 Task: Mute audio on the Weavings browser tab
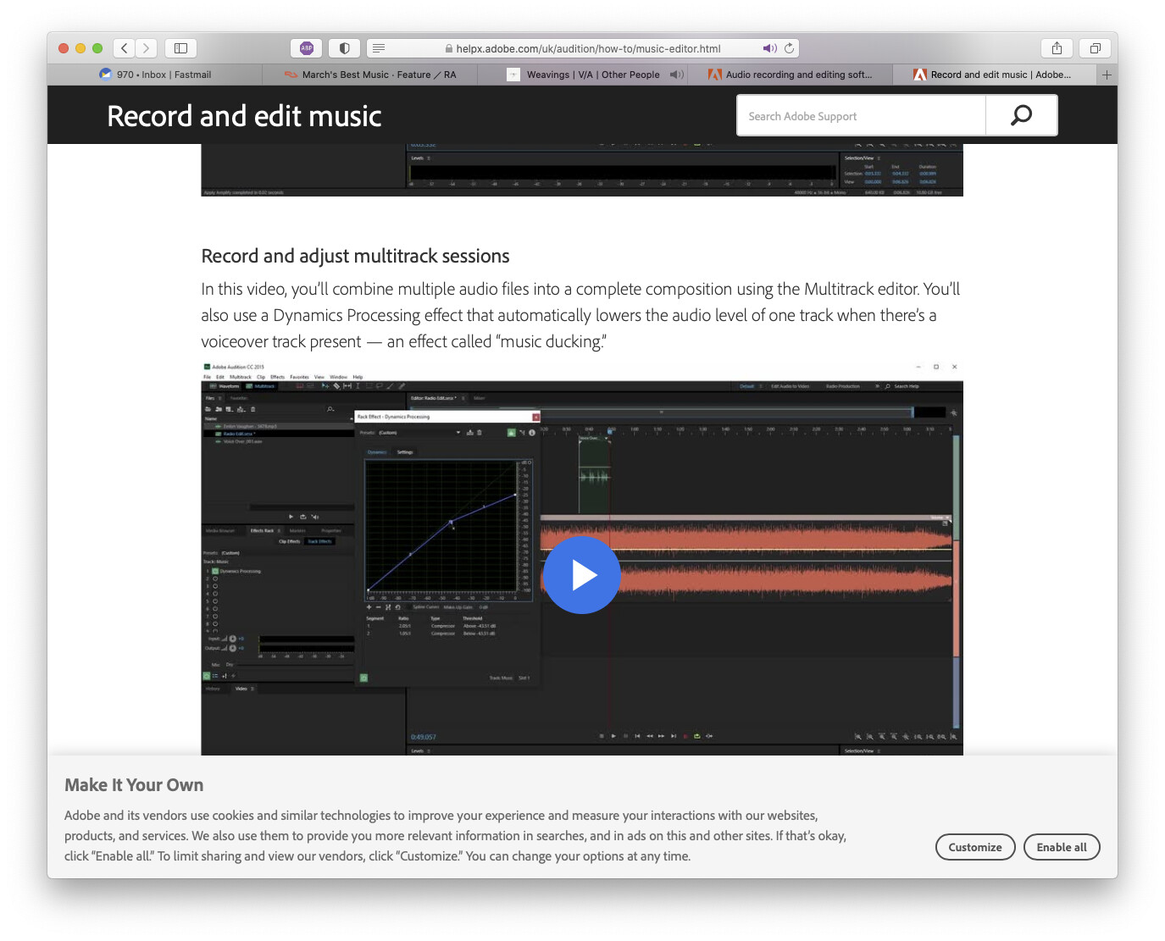tap(676, 75)
